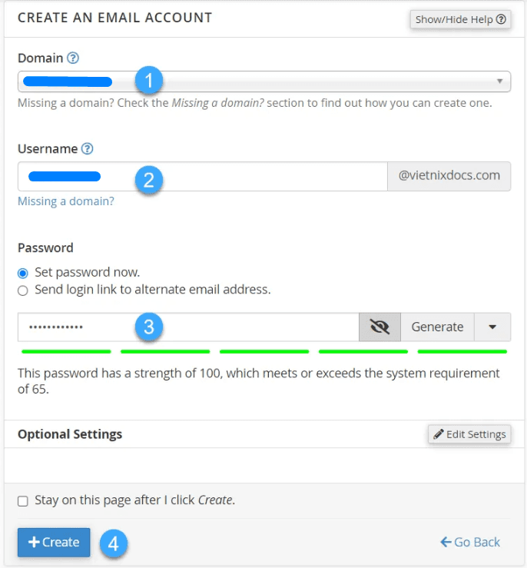
Task: Click the Go Back link
Action: coord(470,542)
